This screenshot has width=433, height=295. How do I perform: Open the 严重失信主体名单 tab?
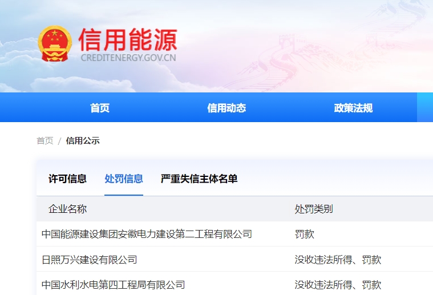199,179
